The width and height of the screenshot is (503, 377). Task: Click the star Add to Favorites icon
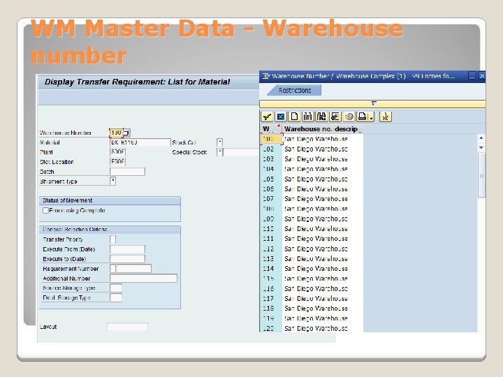(385, 117)
